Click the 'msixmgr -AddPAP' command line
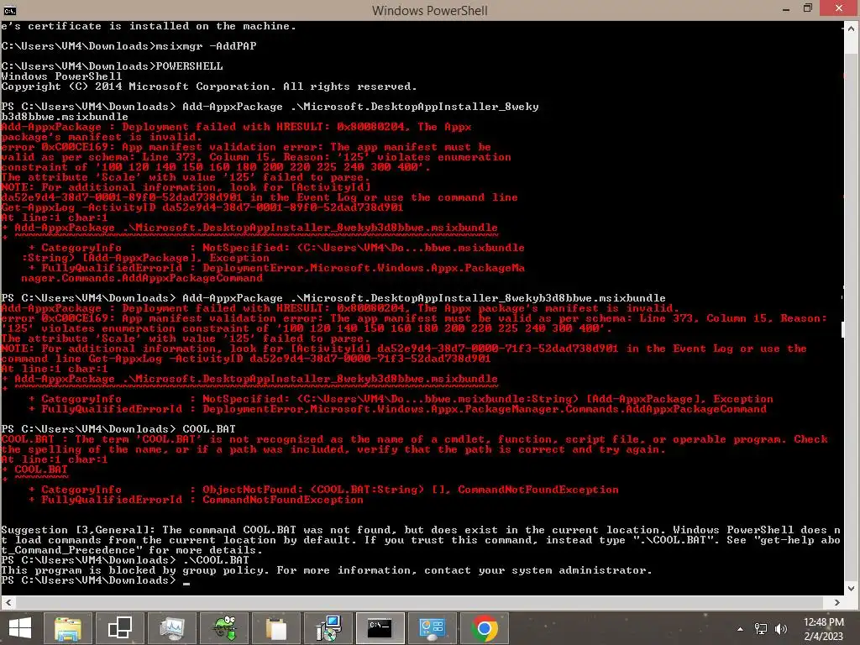The width and height of the screenshot is (860, 645). 128,46
